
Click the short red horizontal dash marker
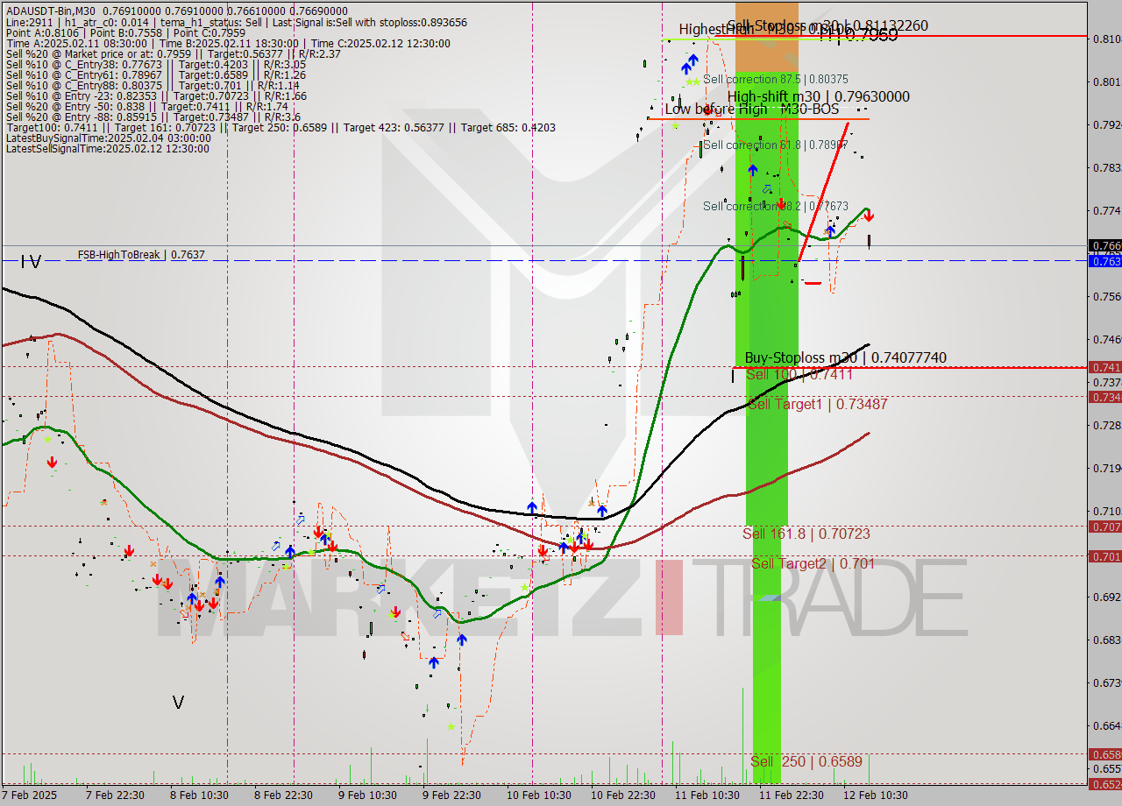[x=813, y=283]
